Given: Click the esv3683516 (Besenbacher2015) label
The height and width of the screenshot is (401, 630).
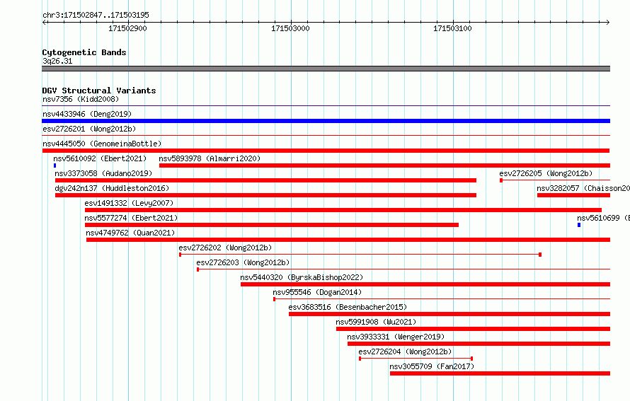Looking at the screenshot, I should pyautogui.click(x=348, y=307).
